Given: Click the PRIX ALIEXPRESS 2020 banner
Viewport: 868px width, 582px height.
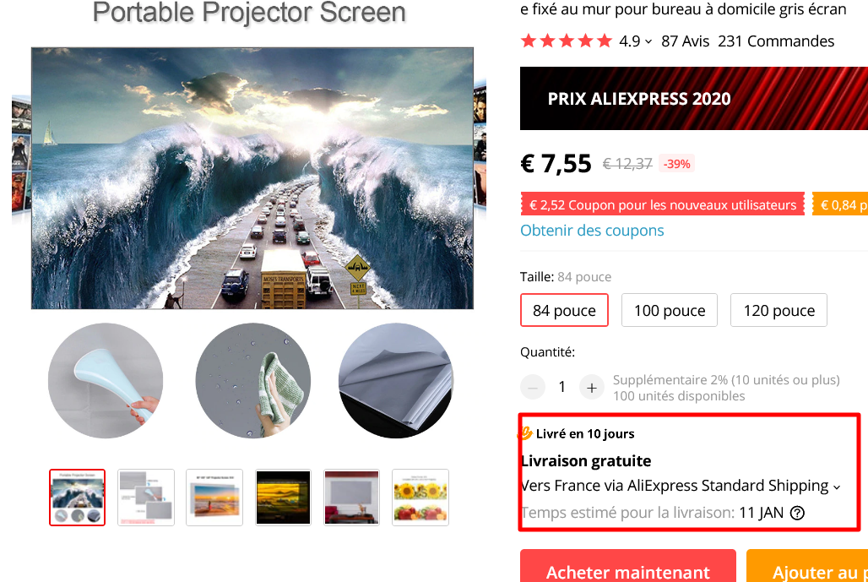Looking at the screenshot, I should point(694,99).
